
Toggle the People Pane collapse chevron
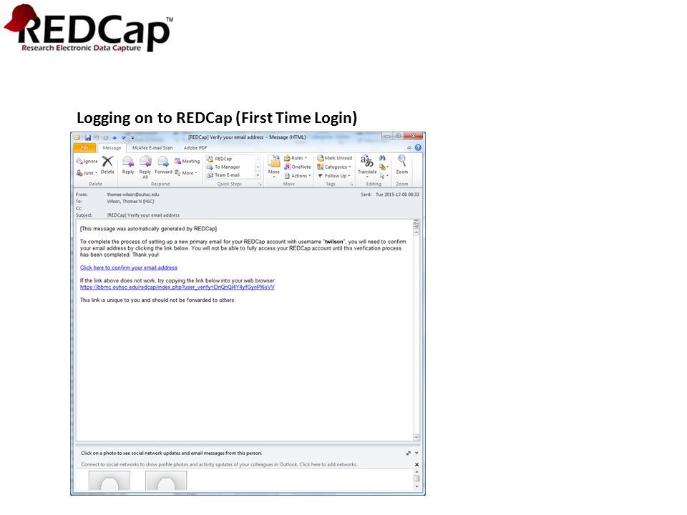pyautogui.click(x=416, y=453)
